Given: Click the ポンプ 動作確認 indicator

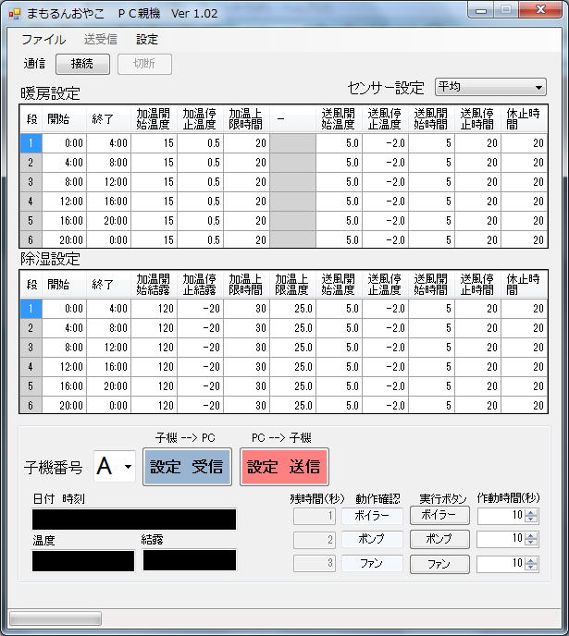Looking at the screenshot, I should 372,539.
